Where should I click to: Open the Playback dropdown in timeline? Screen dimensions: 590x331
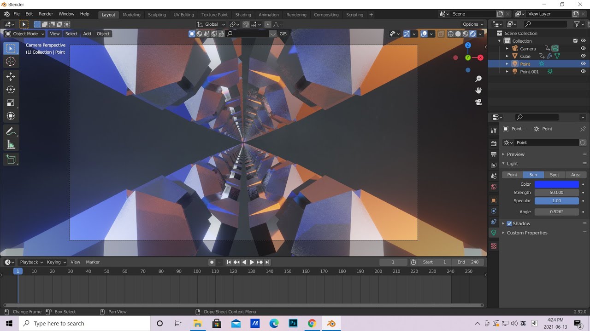(x=31, y=262)
